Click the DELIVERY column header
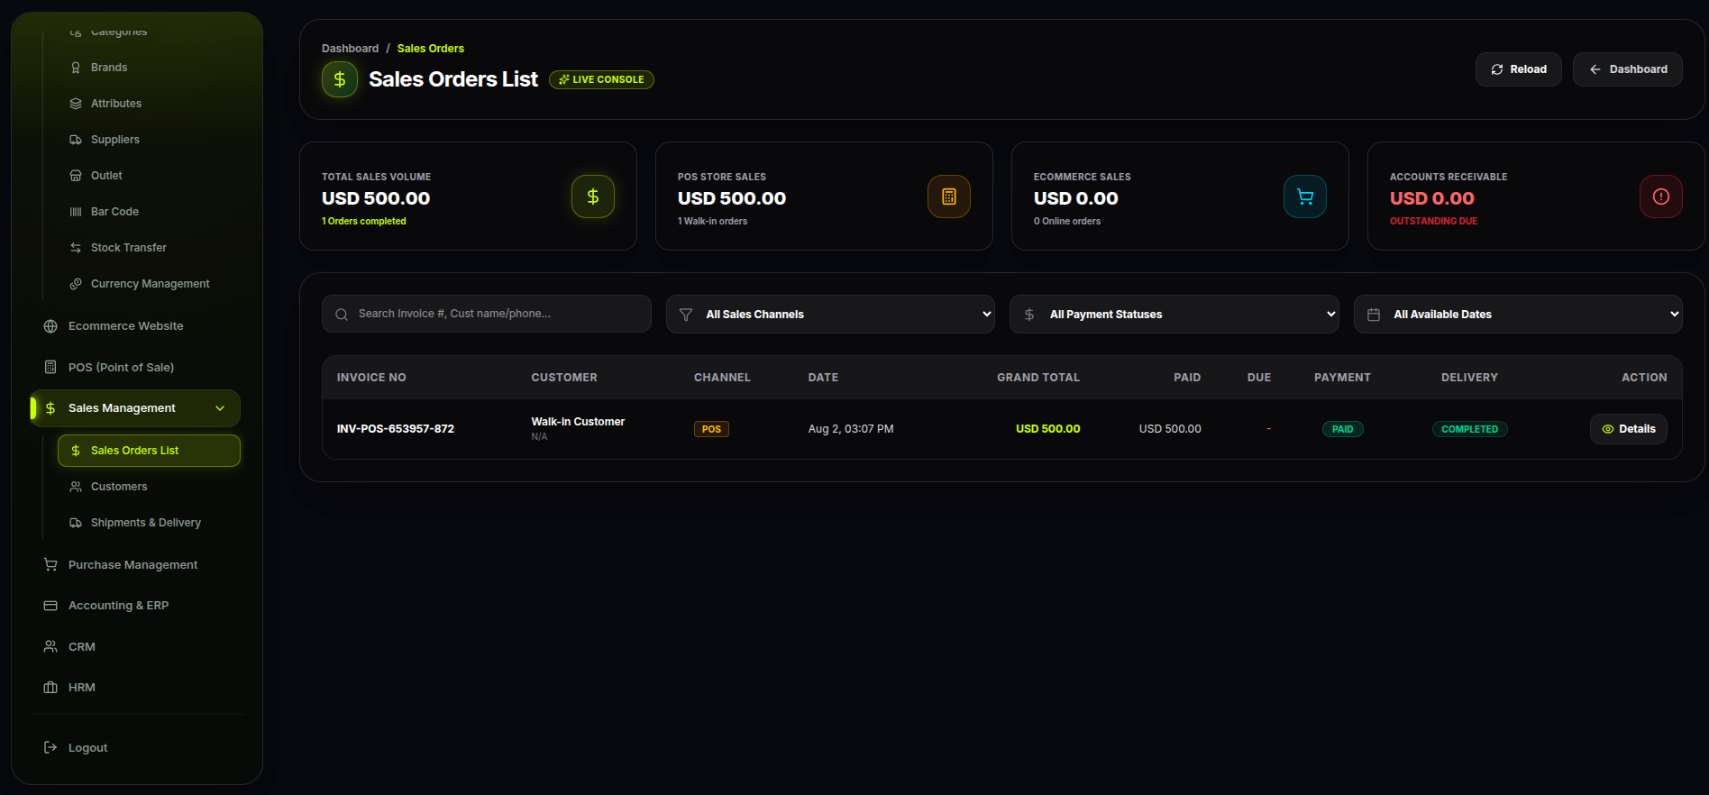The width and height of the screenshot is (1709, 795). point(1469,378)
